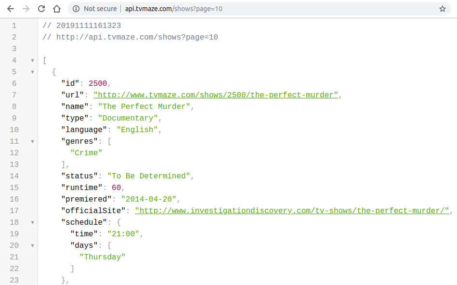Select the id value 2500
This screenshot has width=457, height=285.
pyautogui.click(x=96, y=83)
